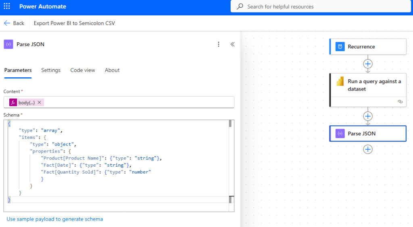Click the "properties" line in schema
The width and height of the screenshot is (413, 227).
coord(50,151)
